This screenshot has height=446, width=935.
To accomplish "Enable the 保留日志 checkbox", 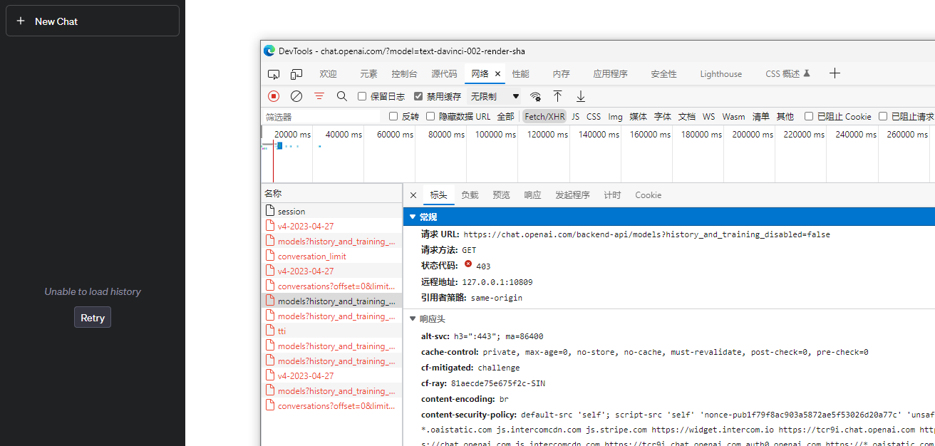I will tap(362, 96).
